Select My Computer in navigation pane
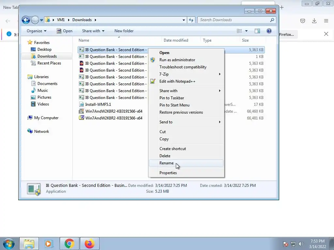334x250 pixels. pos(46,118)
